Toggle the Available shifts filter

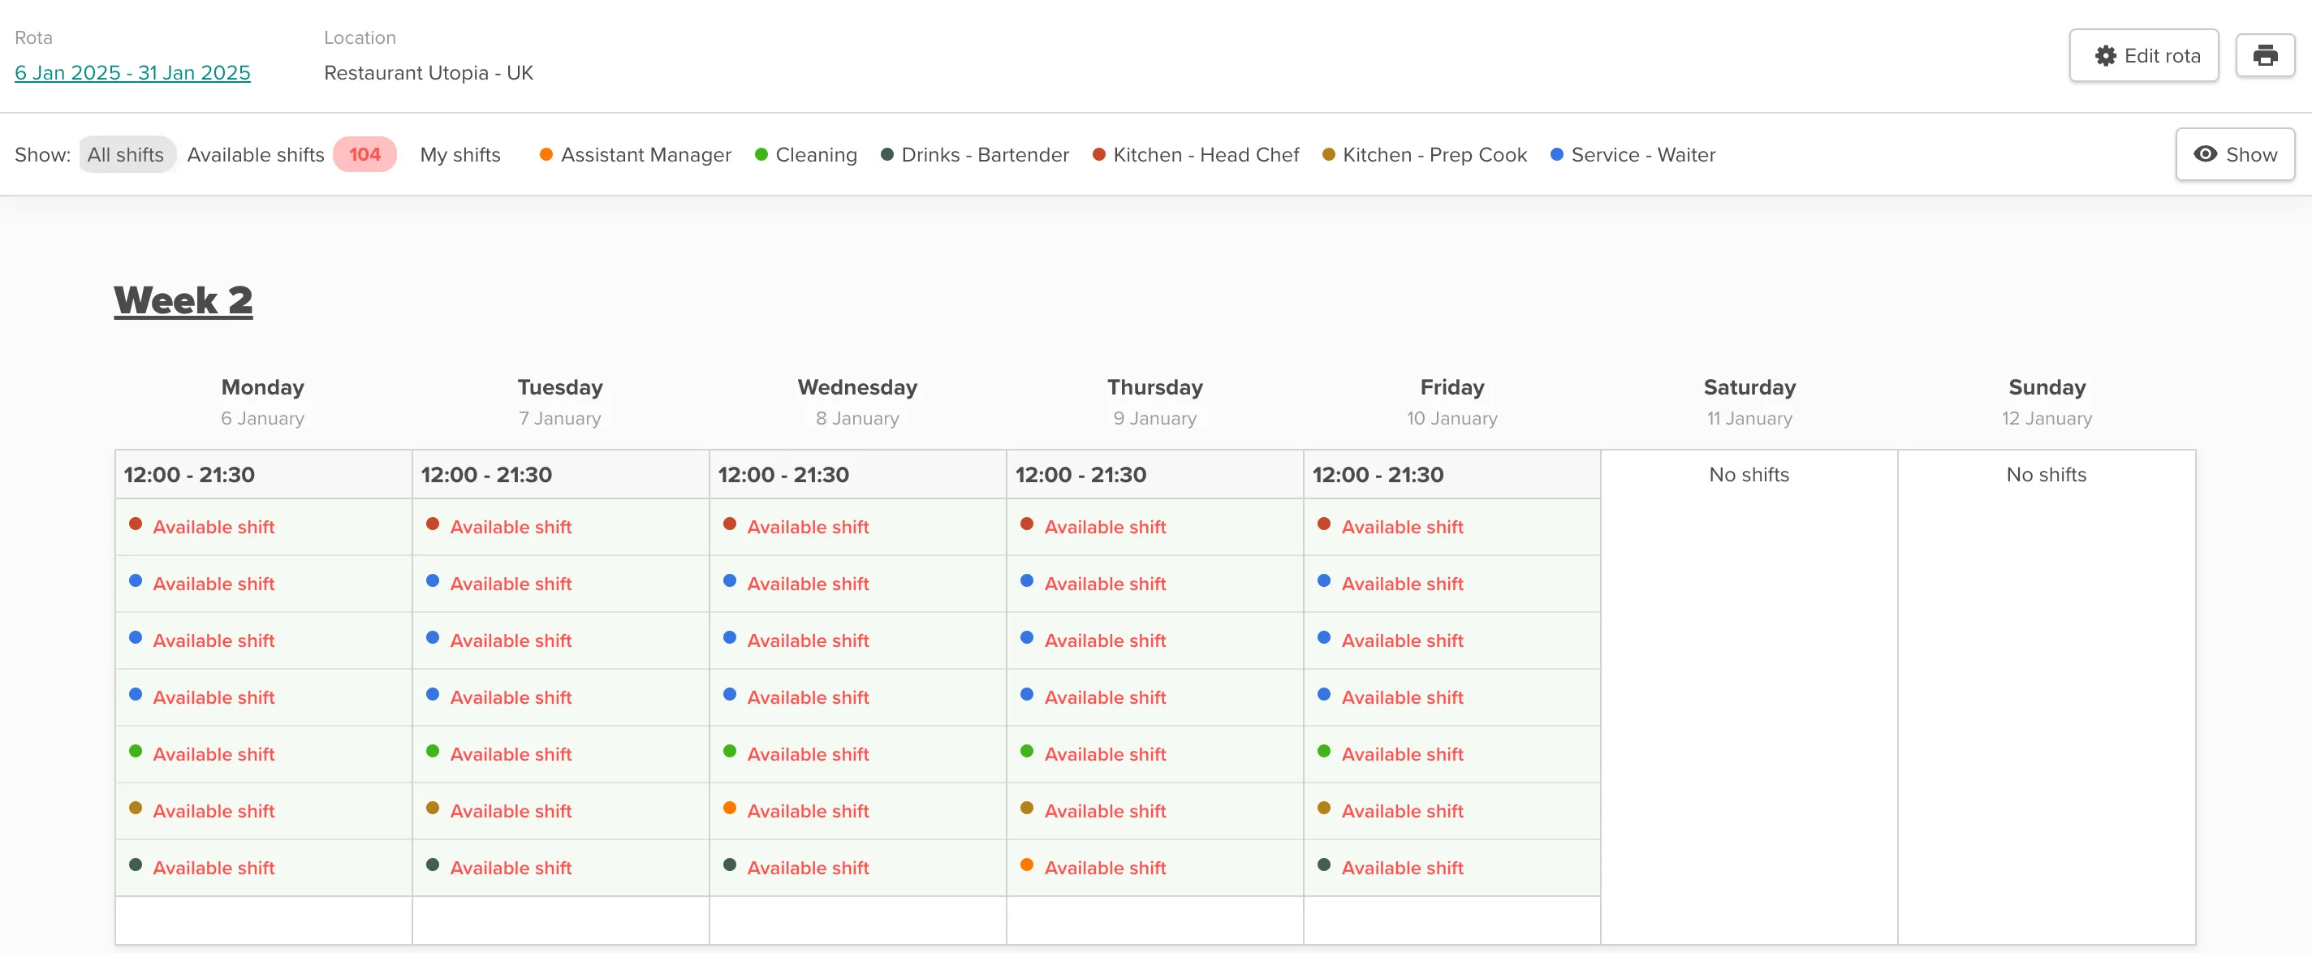tap(255, 153)
